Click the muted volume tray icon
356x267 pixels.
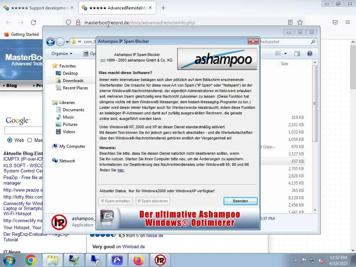pos(321,260)
